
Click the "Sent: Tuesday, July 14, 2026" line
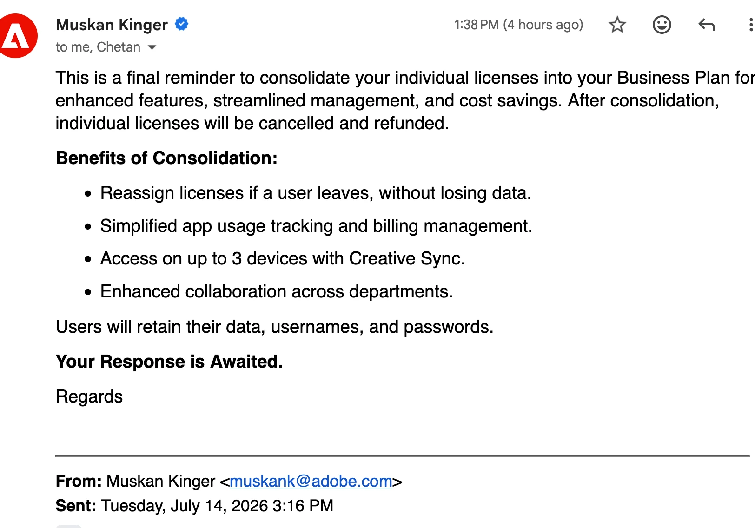(194, 506)
